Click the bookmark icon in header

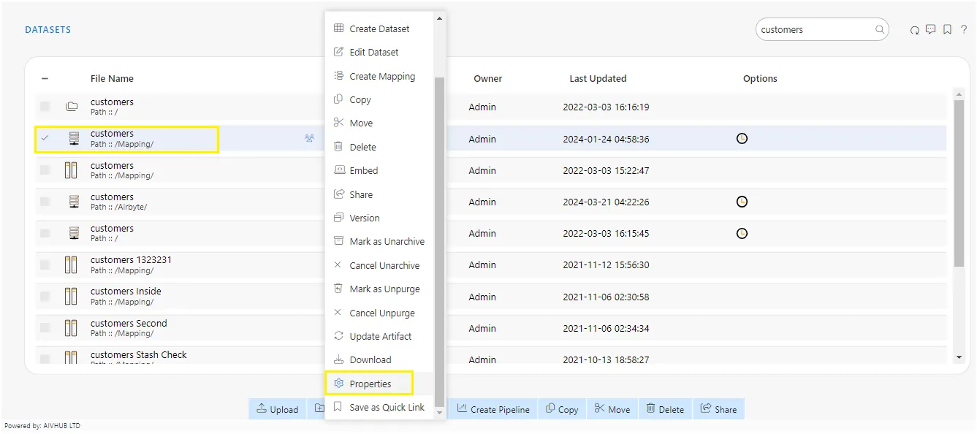[x=947, y=30]
